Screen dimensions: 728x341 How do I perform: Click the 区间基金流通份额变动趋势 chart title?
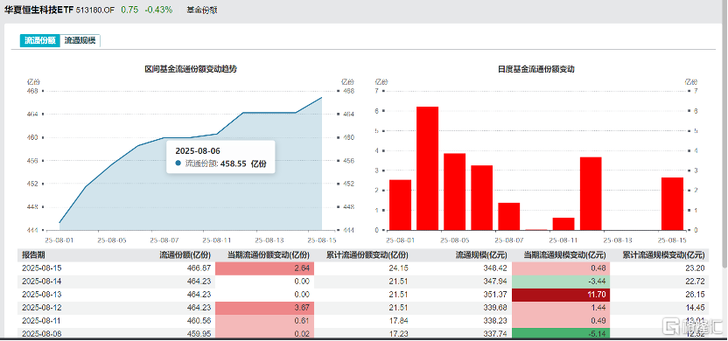pos(192,69)
